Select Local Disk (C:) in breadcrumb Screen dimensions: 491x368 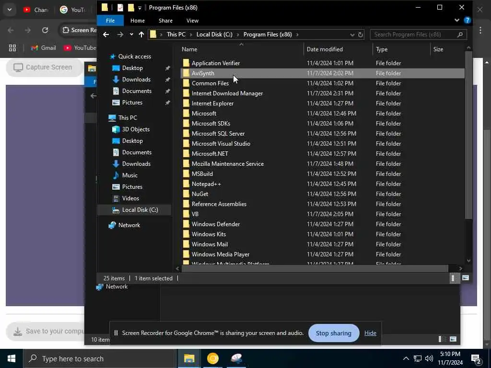[x=214, y=34]
